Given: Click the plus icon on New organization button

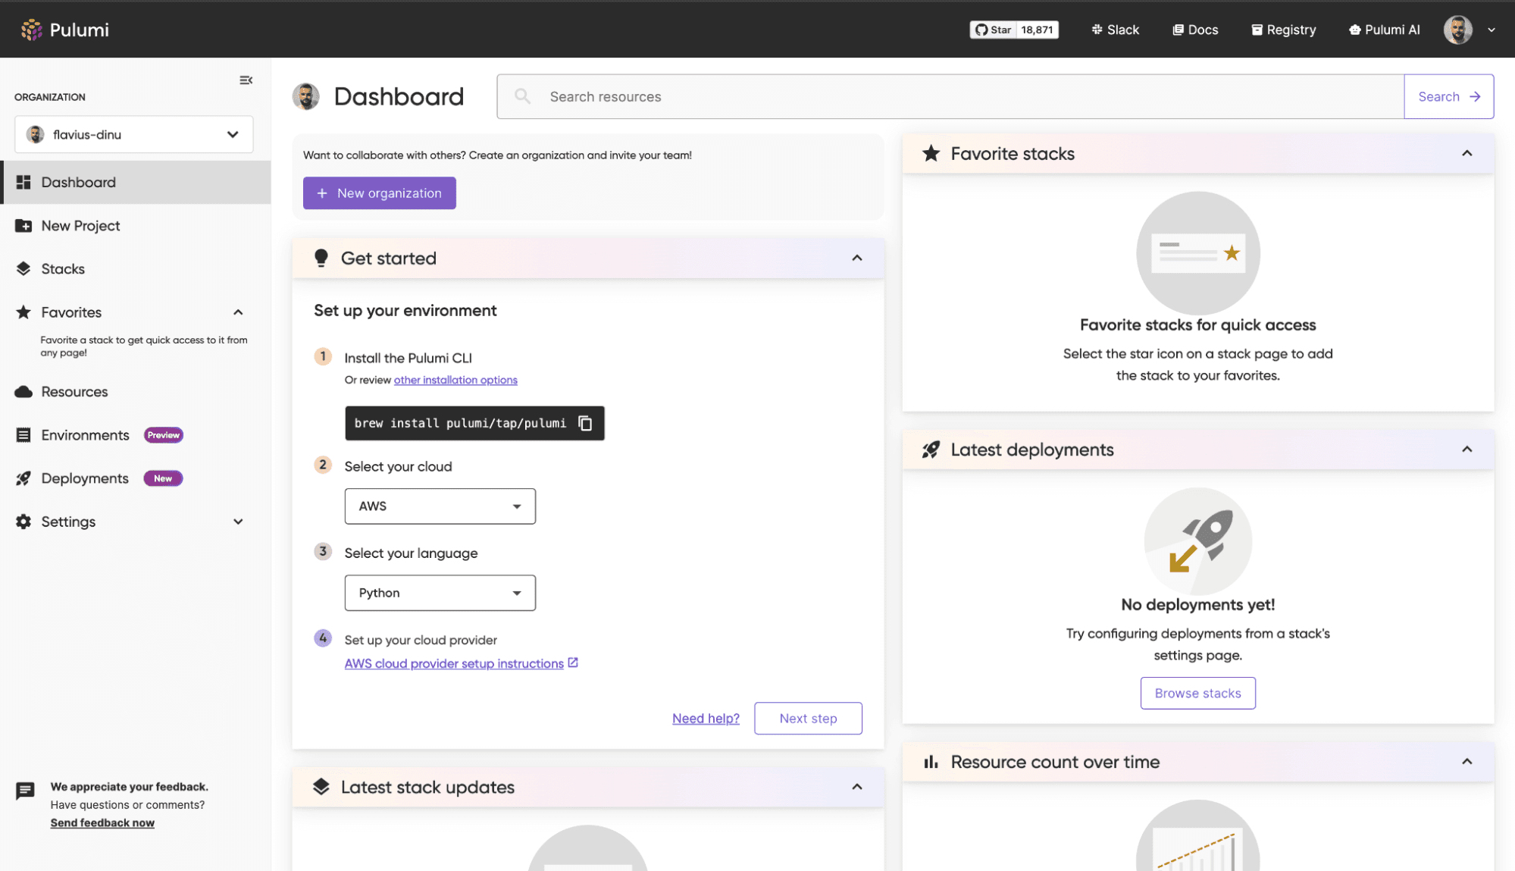Looking at the screenshot, I should click(322, 193).
